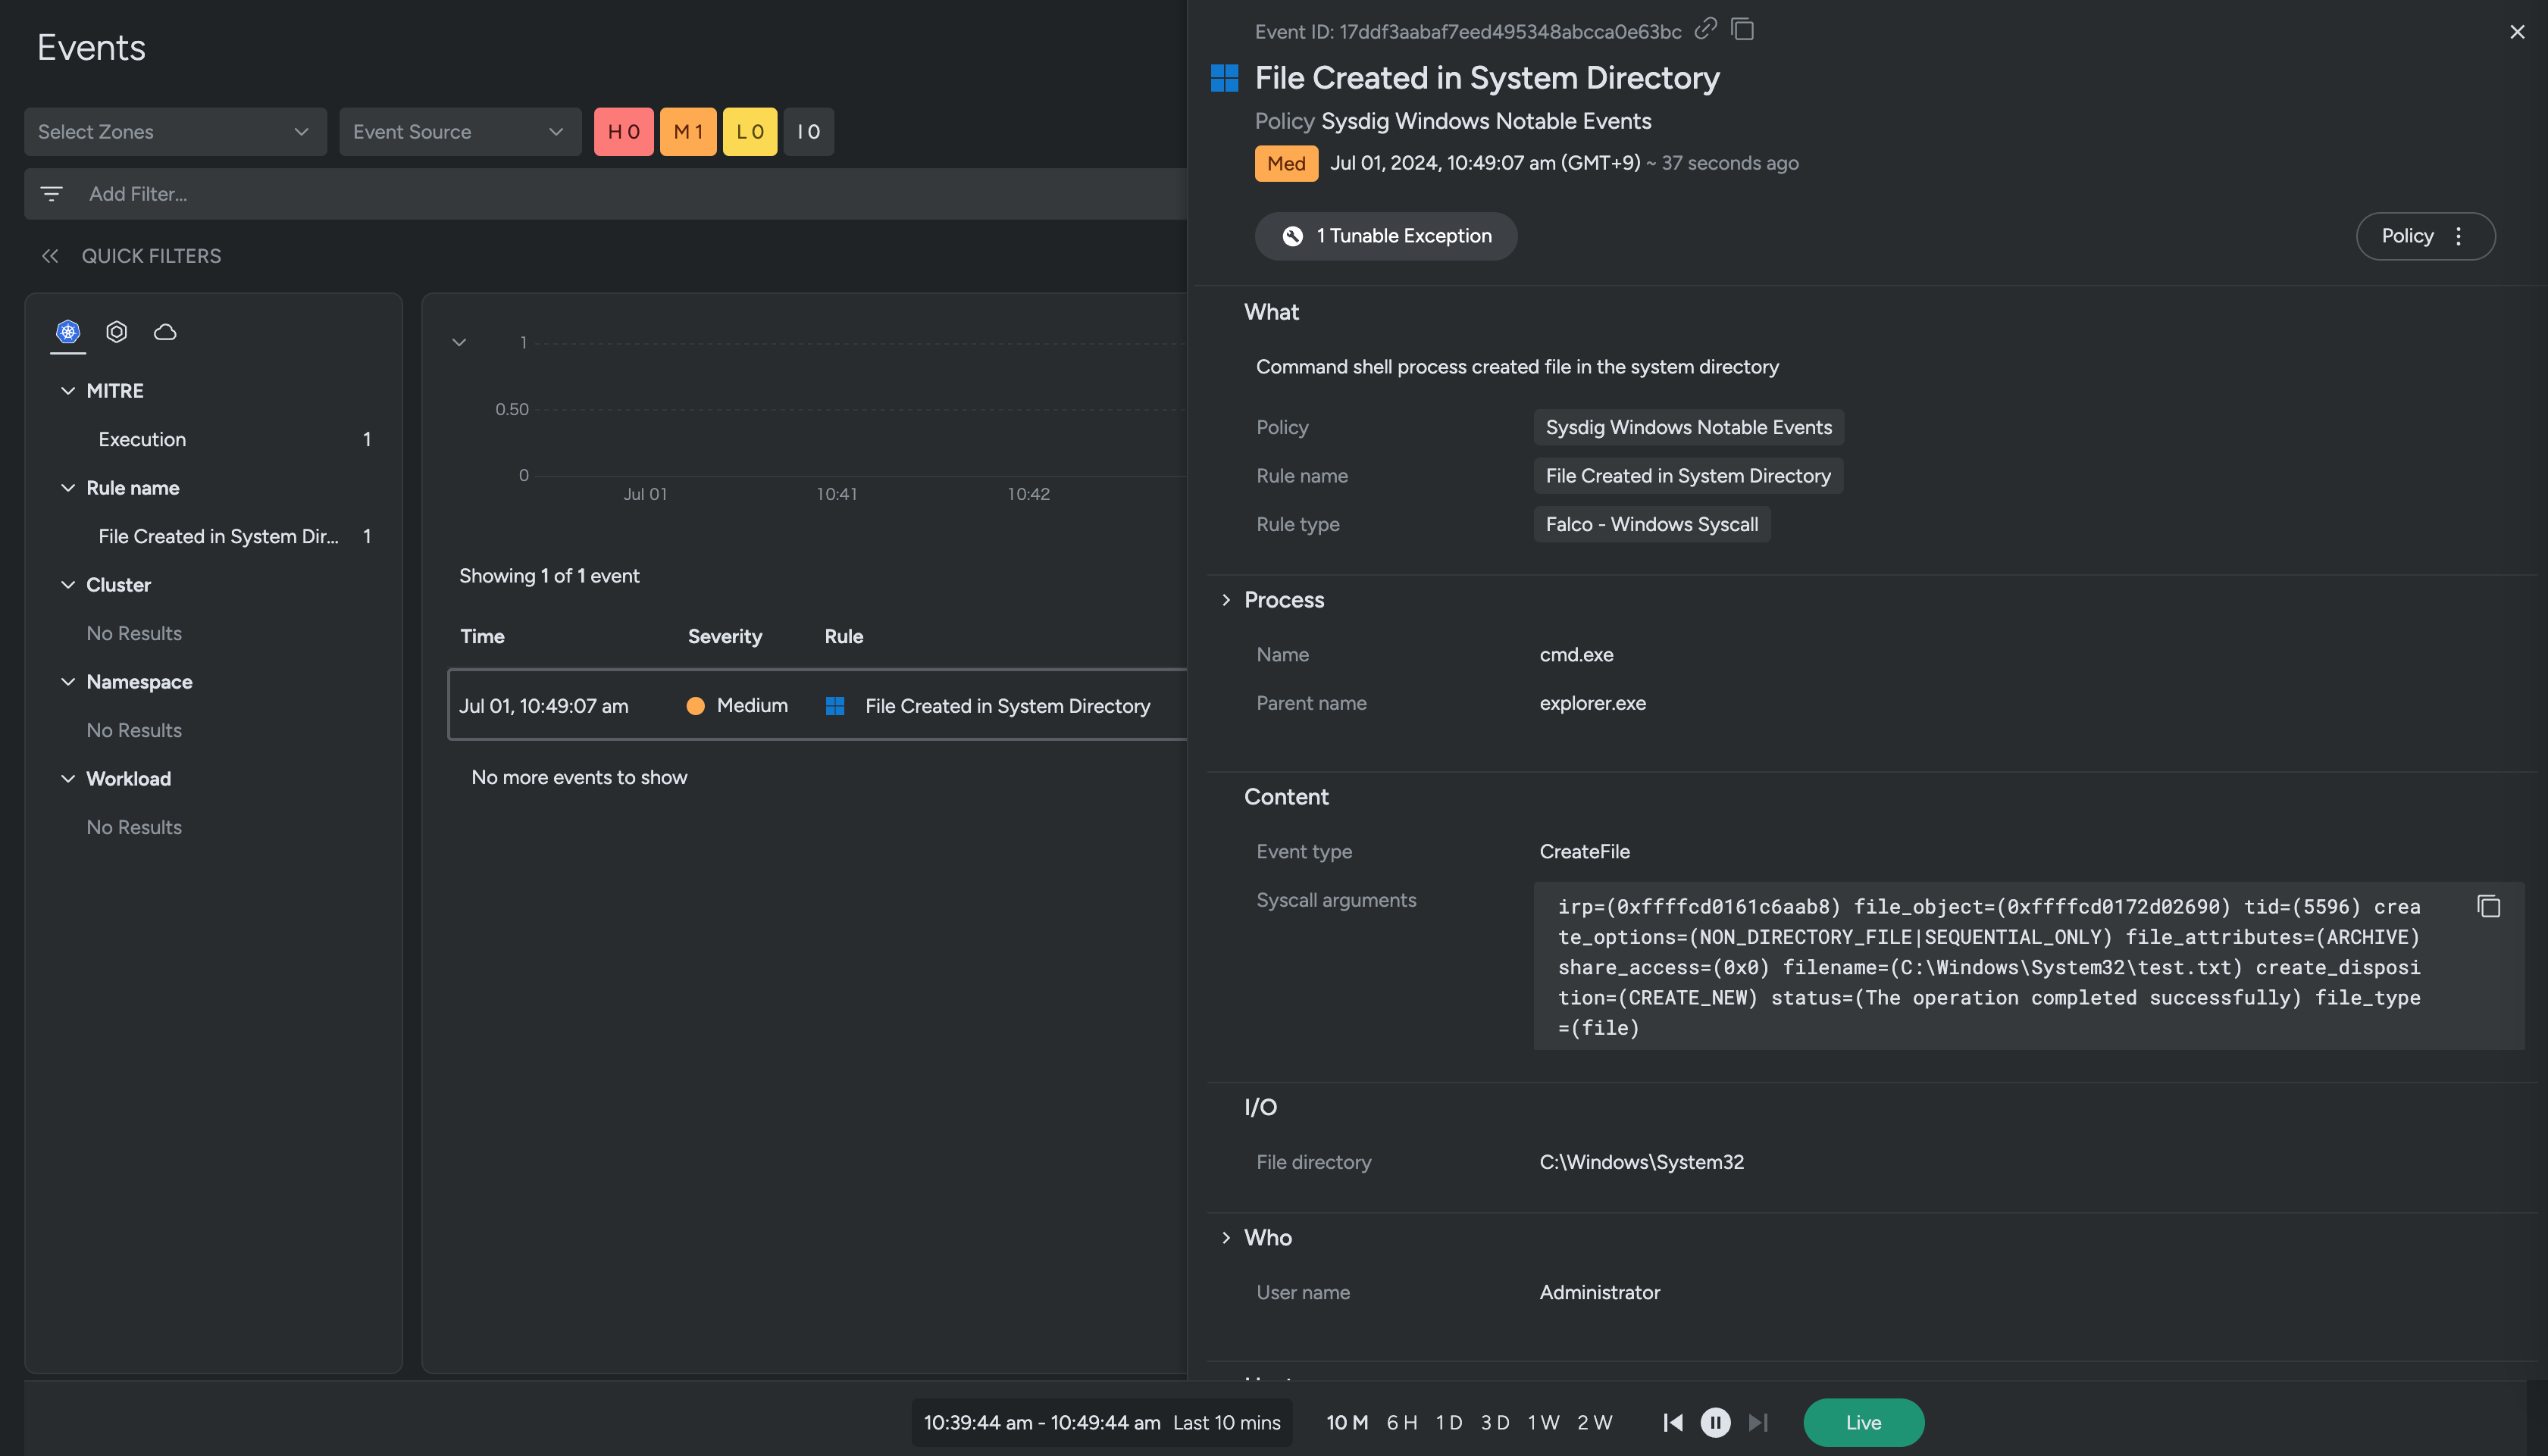
Task: Click the Live button
Action: click(1863, 1422)
